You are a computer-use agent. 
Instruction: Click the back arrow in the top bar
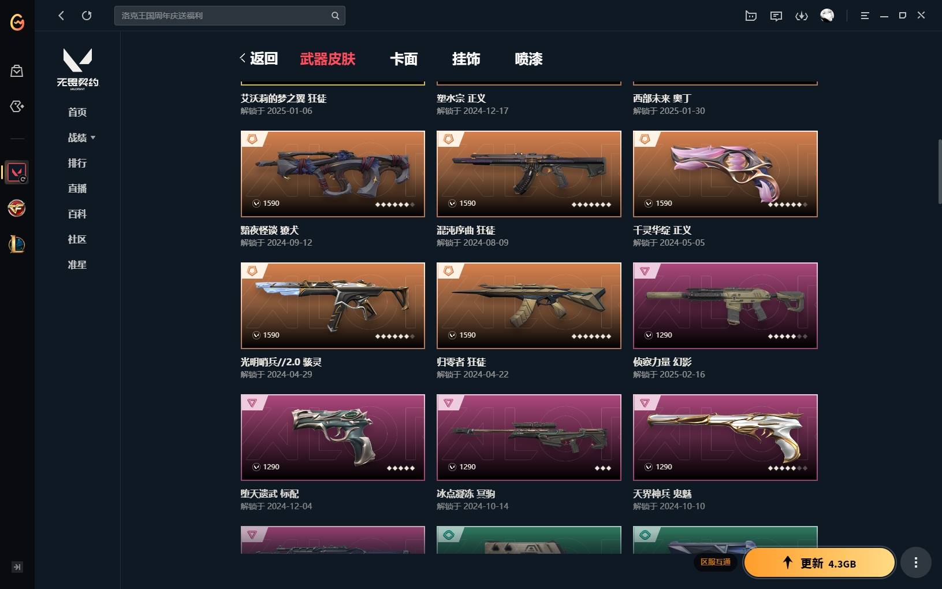point(61,16)
